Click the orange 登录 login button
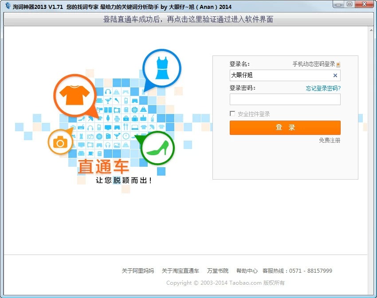The width and height of the screenshot is (377, 298). coord(285,128)
